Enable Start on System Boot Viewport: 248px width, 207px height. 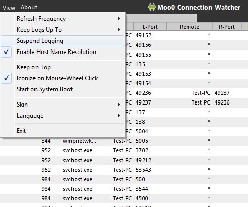click(x=62, y=89)
